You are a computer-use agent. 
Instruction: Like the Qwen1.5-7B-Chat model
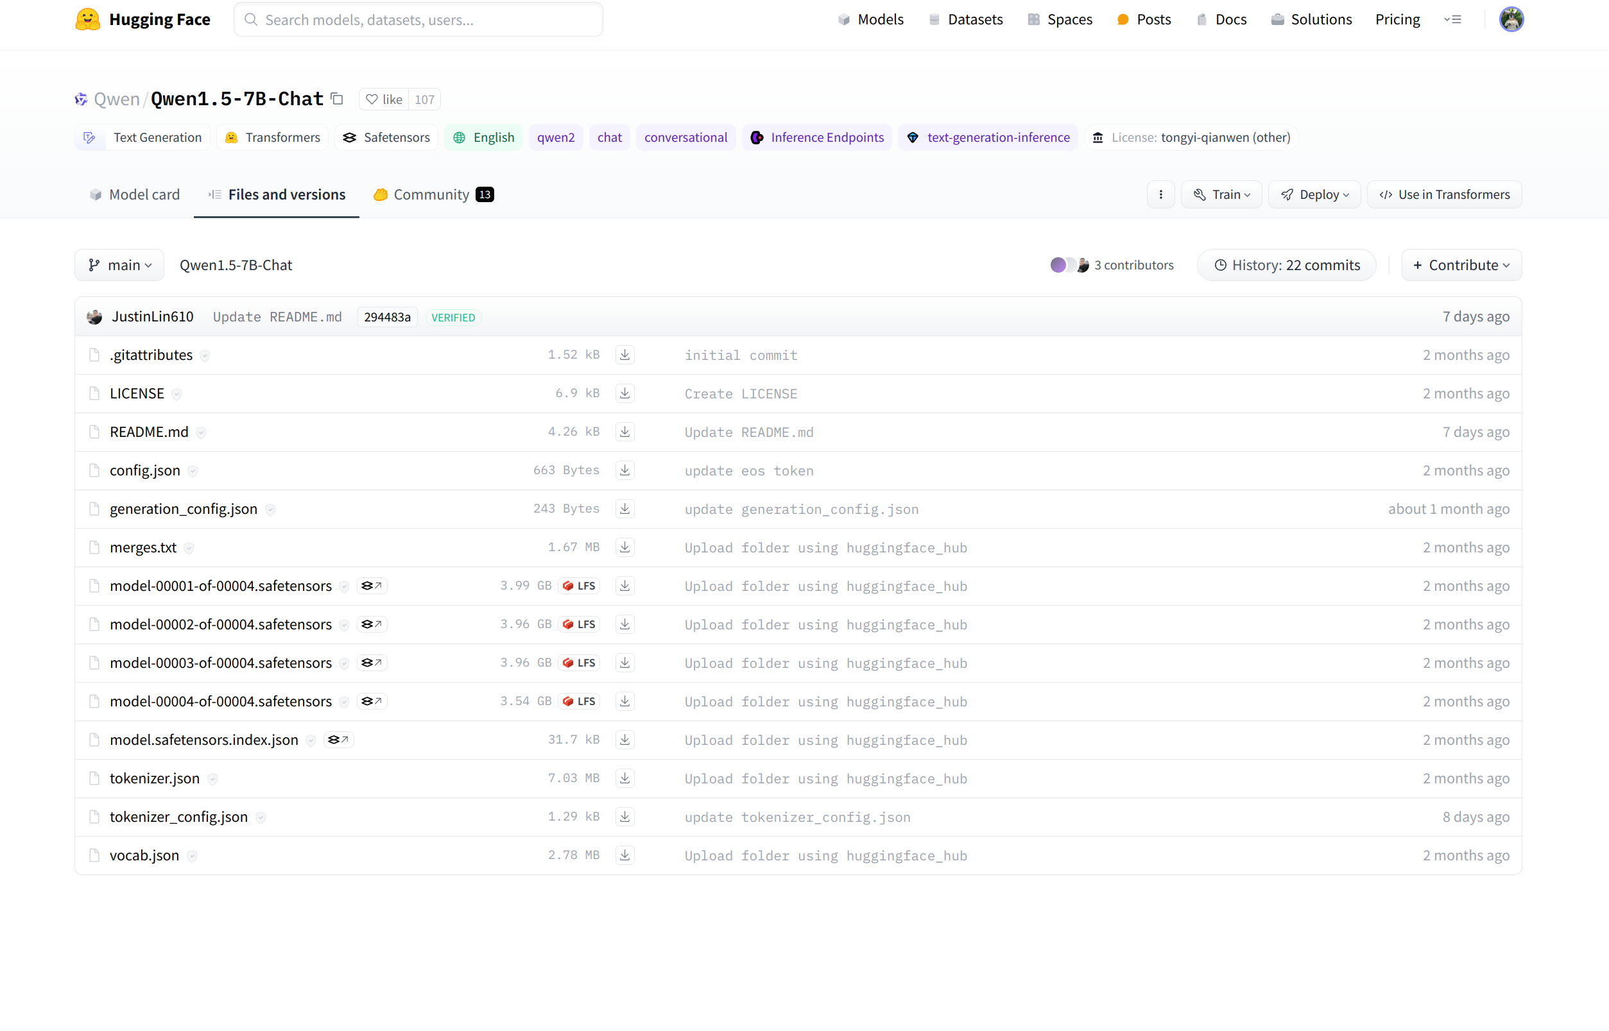click(384, 99)
